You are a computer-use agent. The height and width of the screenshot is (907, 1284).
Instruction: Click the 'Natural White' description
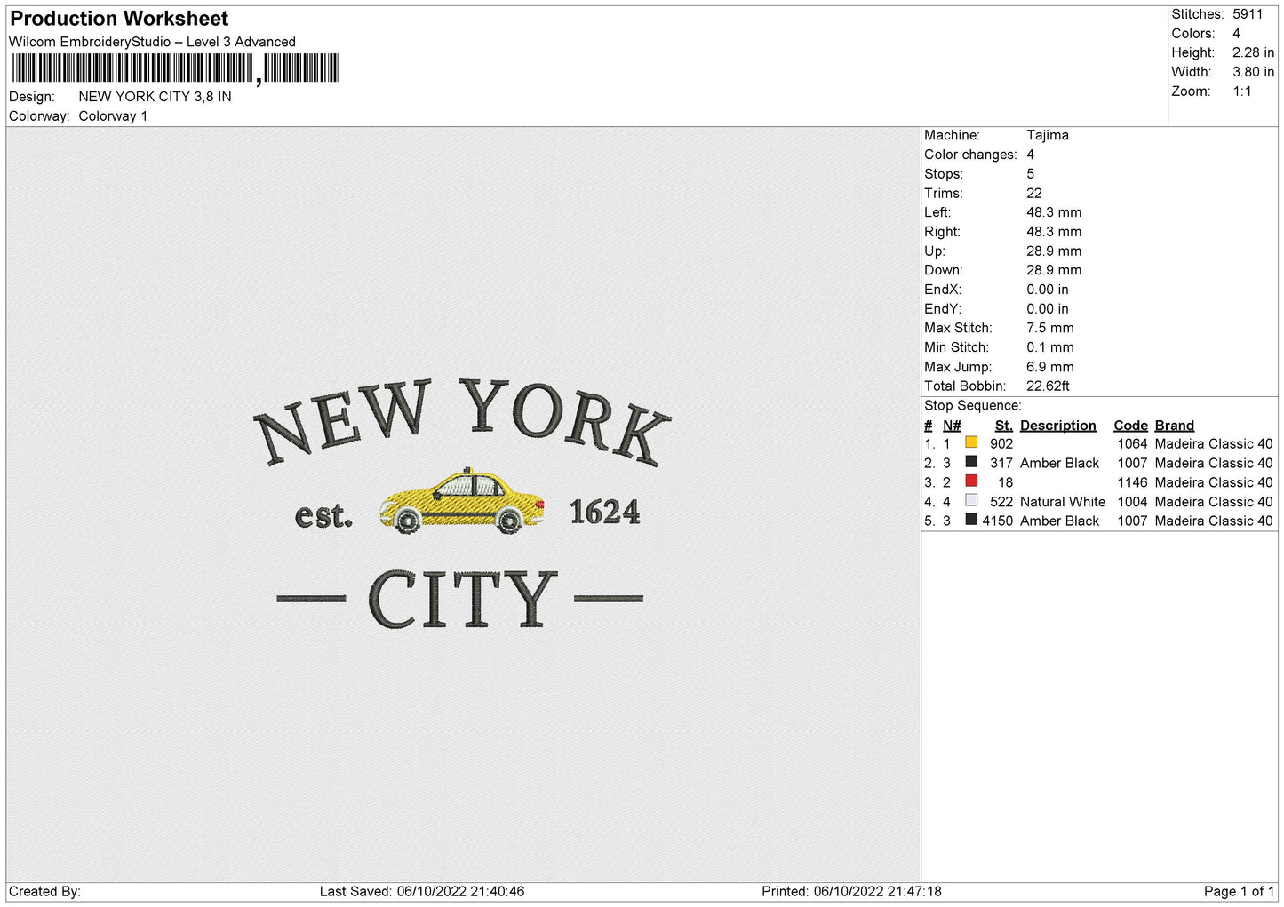(1063, 502)
